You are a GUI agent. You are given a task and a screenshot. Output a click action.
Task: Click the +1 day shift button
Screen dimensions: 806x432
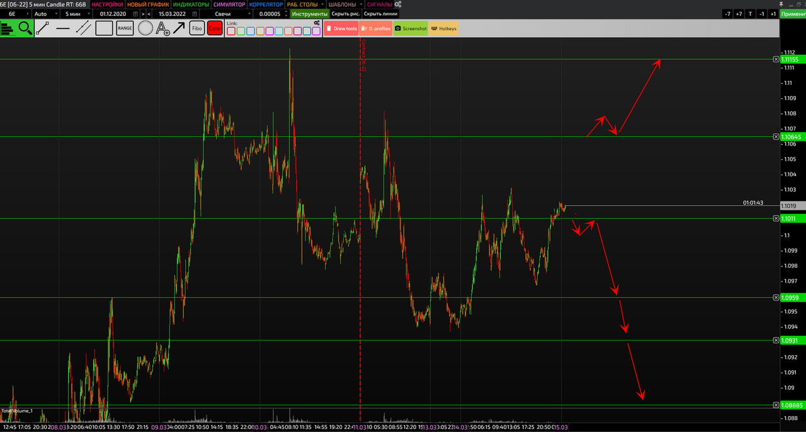pos(773,14)
